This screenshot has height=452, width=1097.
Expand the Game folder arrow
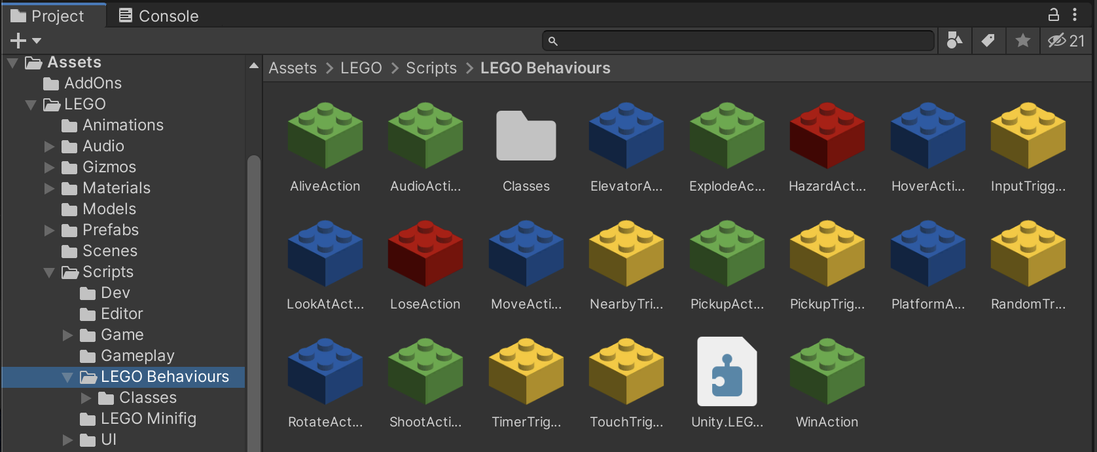pyautogui.click(x=67, y=335)
